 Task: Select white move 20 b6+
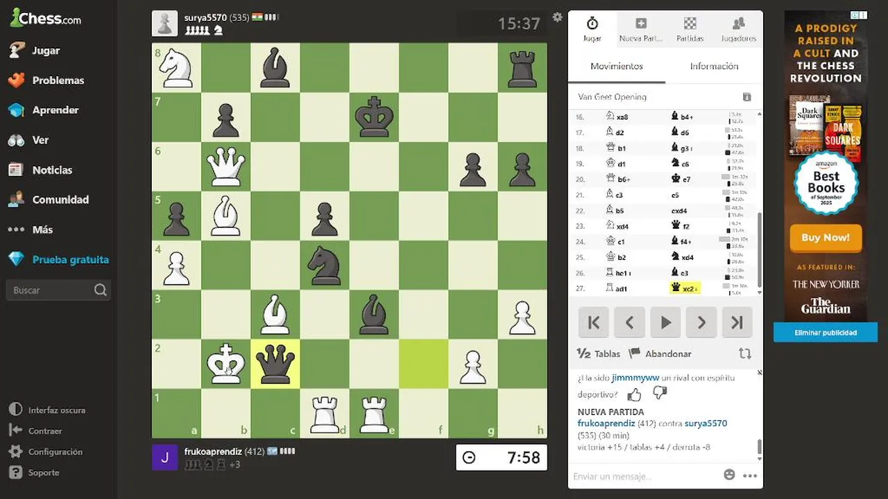point(617,179)
